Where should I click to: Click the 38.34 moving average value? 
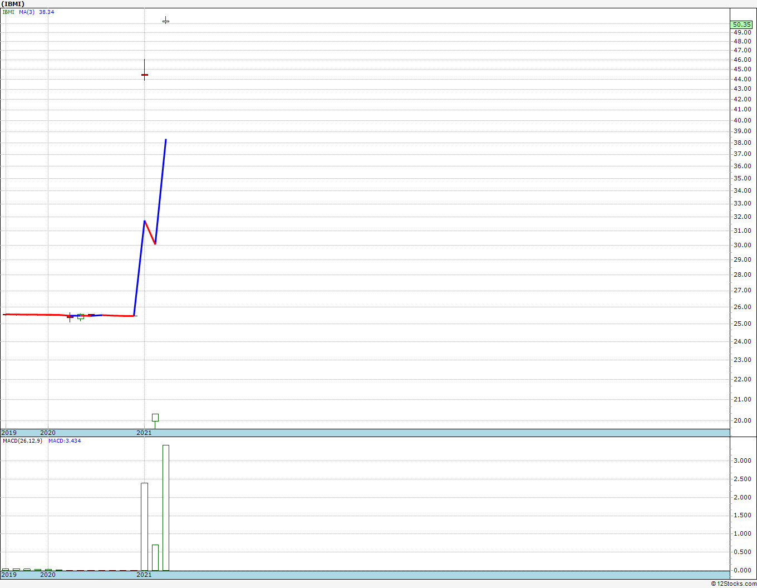click(x=46, y=12)
